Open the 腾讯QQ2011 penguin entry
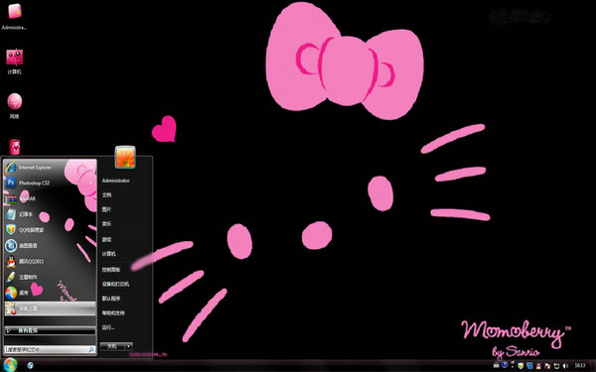 point(50,261)
